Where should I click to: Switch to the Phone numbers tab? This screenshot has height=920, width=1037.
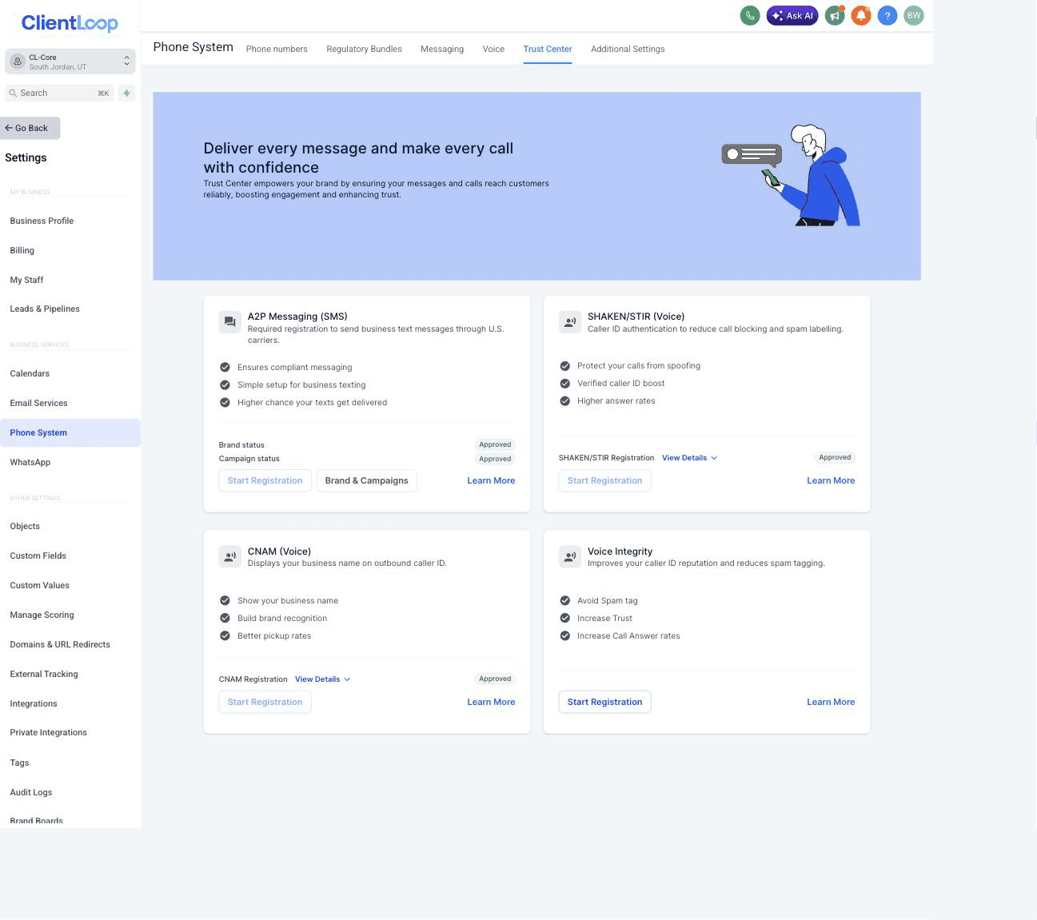(x=277, y=49)
